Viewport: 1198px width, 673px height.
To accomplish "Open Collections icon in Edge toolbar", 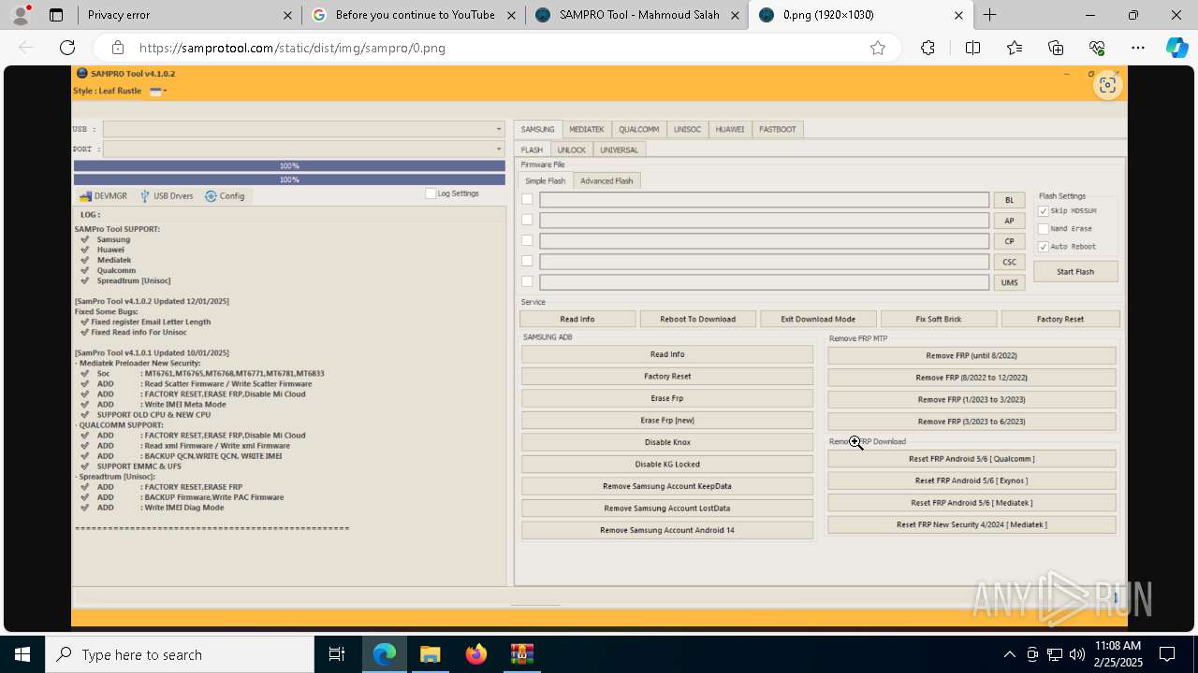I will 1056,48.
